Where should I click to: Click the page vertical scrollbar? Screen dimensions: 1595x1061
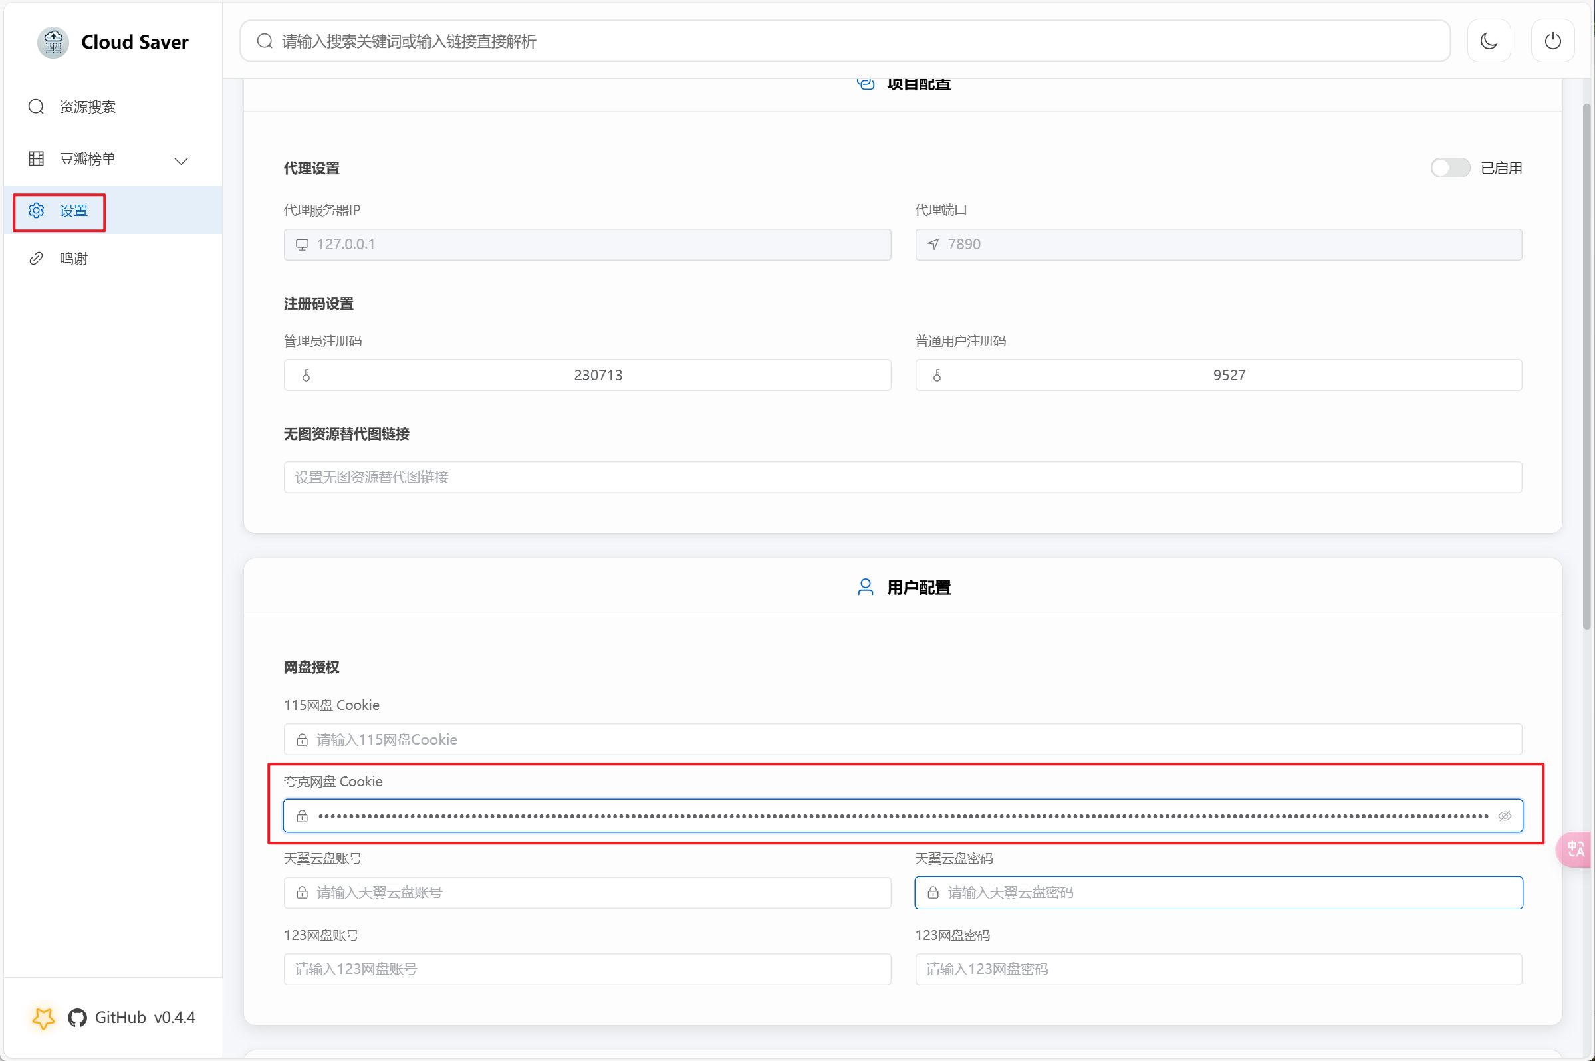pyautogui.click(x=1586, y=366)
